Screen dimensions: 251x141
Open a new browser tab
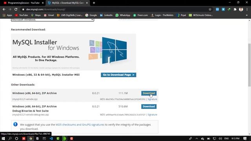click(94, 3)
